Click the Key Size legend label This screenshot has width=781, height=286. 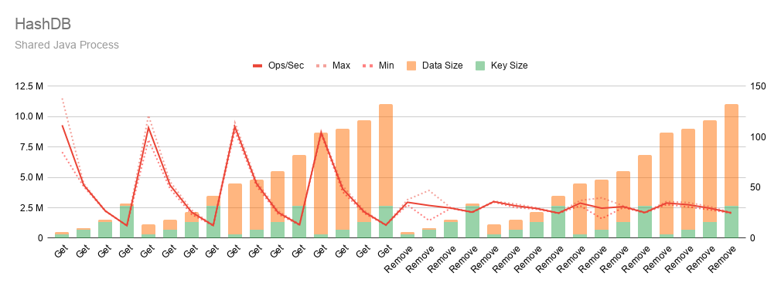(x=509, y=66)
